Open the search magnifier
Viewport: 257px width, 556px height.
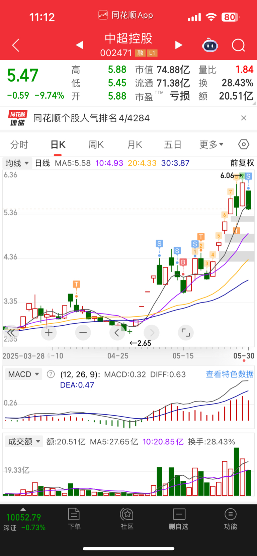pos(239,45)
